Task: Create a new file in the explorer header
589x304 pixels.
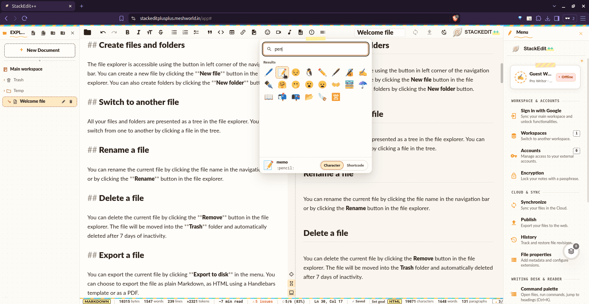Action: point(33,33)
